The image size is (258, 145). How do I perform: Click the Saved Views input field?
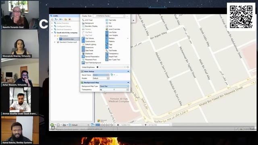[x=101, y=75]
